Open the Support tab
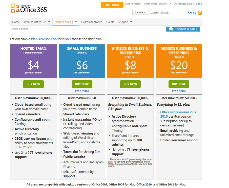Screen dimensions: 229x188 click(x=125, y=22)
